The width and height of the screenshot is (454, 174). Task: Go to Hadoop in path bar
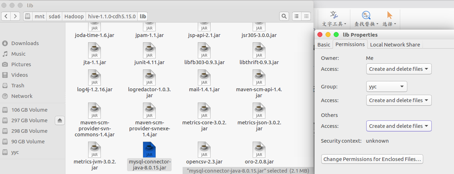tap(74, 16)
